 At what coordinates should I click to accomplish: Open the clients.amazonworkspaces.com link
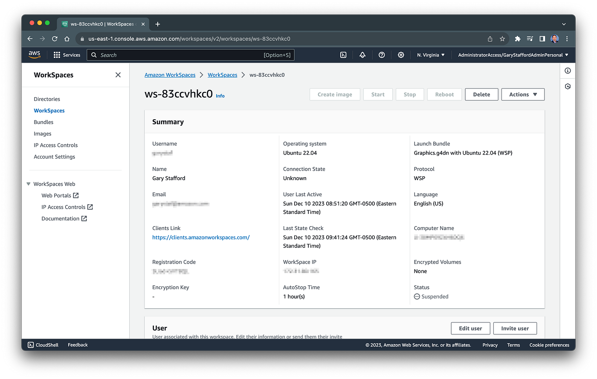[201, 238]
